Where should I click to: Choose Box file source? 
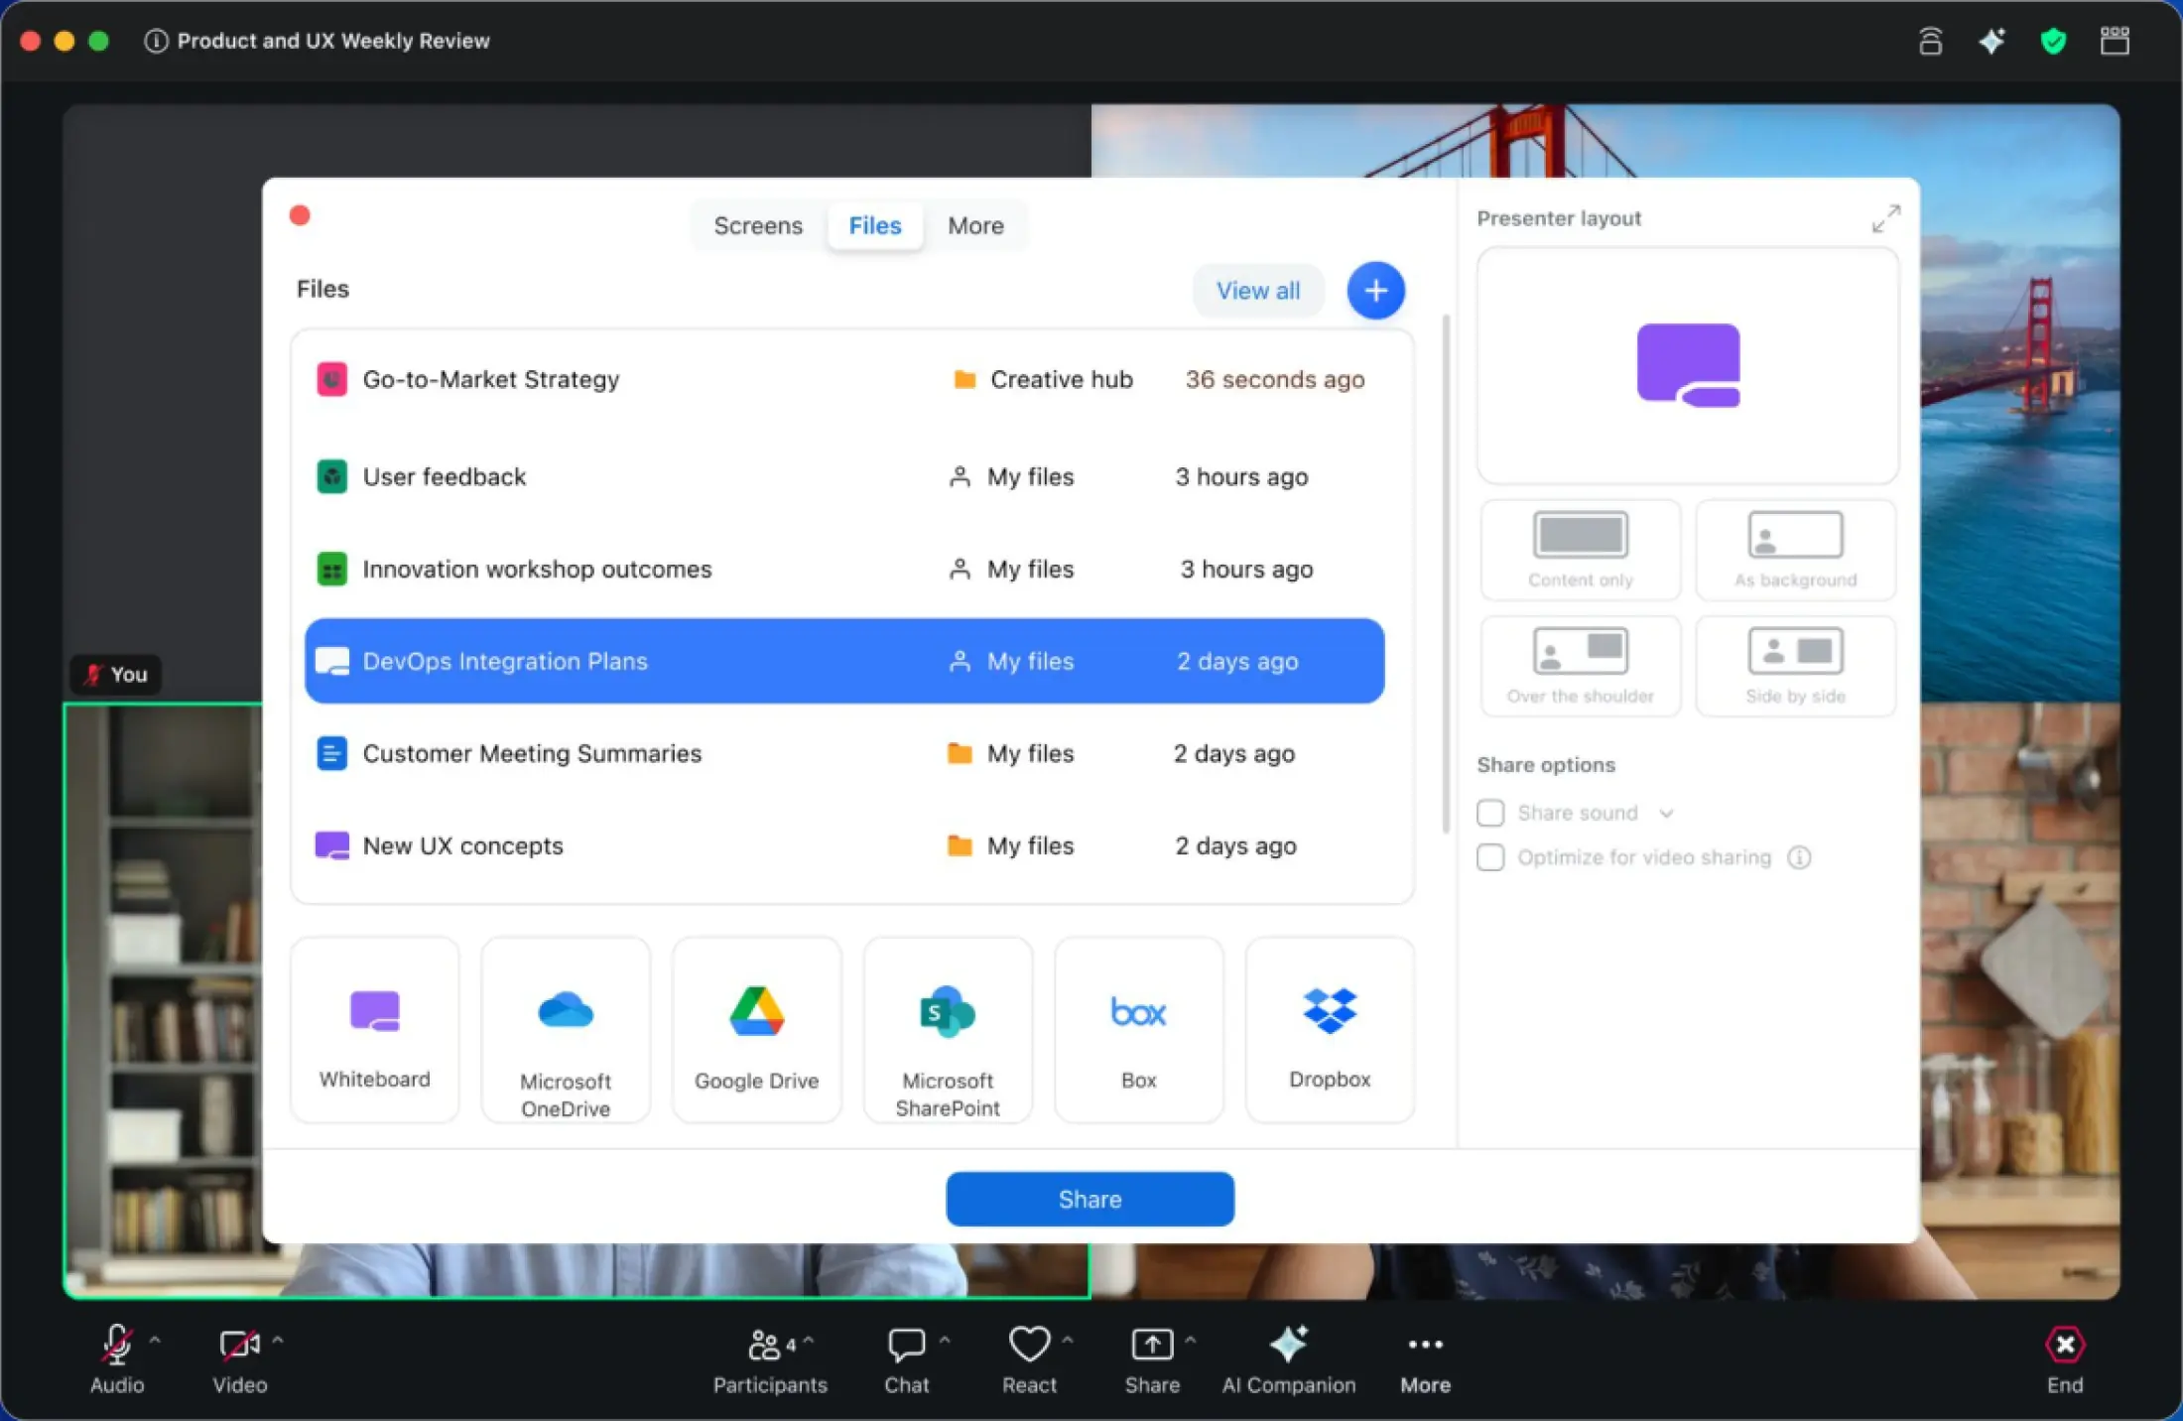pyautogui.click(x=1139, y=1030)
